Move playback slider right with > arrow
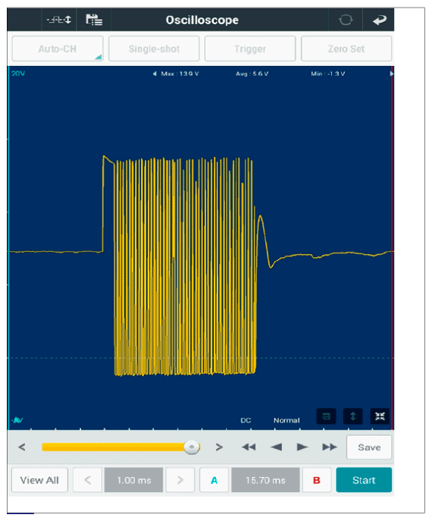The height and width of the screenshot is (521, 432). click(219, 447)
